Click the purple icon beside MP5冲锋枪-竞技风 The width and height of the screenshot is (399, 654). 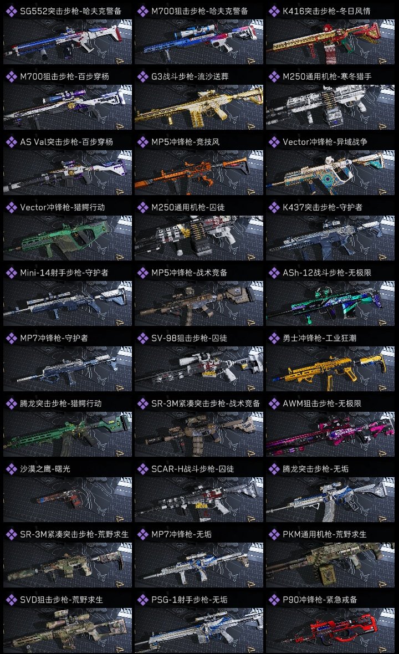142,142
